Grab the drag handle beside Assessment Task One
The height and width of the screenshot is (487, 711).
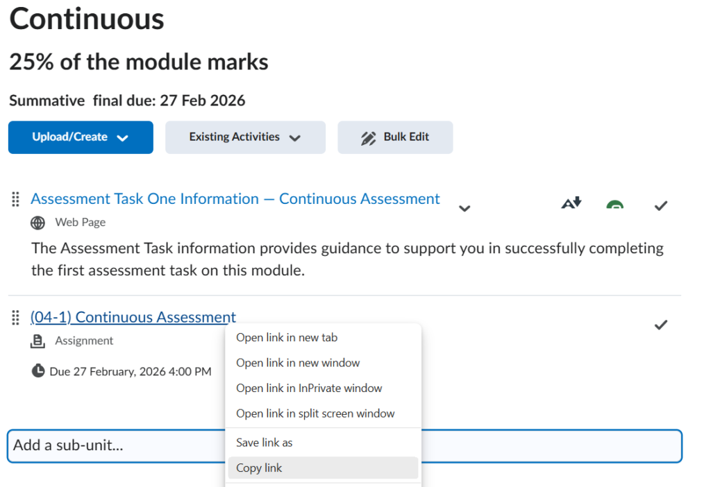15,199
